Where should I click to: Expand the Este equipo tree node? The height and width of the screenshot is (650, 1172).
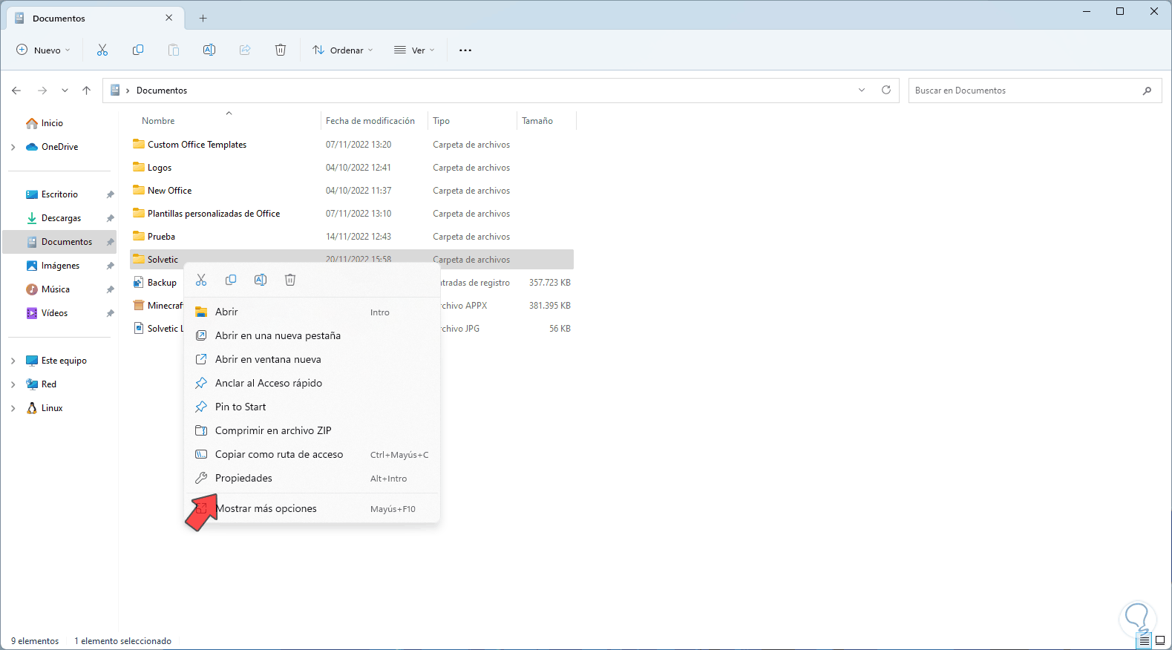point(13,361)
